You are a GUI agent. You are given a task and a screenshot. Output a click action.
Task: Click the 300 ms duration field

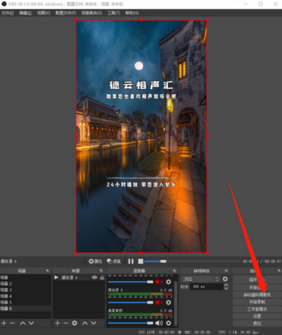(206, 287)
